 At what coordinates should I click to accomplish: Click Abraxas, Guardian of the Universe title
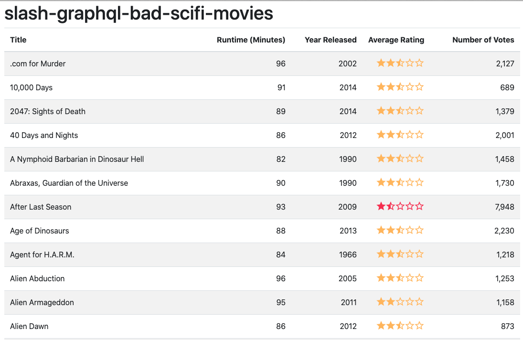(x=69, y=183)
